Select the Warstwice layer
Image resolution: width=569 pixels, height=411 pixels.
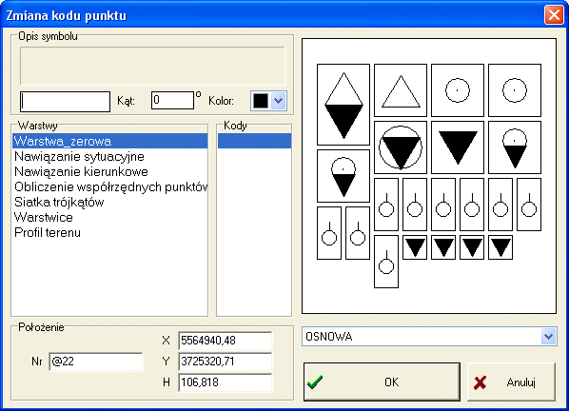110,217
